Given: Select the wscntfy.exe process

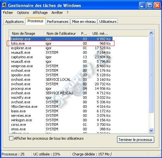Looking at the screenshot, I should tap(61, 98).
